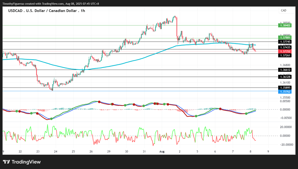The height and width of the screenshot is (169, 298).
Task: Click the TimothyFigueroa created with TradingView.com header
Action: (x=50, y=4)
